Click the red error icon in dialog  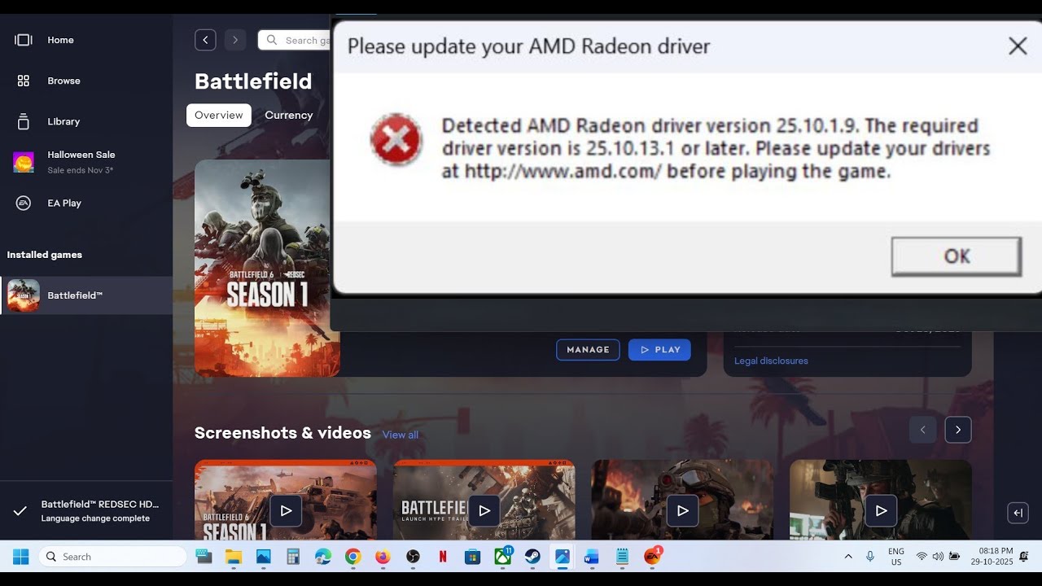(396, 140)
